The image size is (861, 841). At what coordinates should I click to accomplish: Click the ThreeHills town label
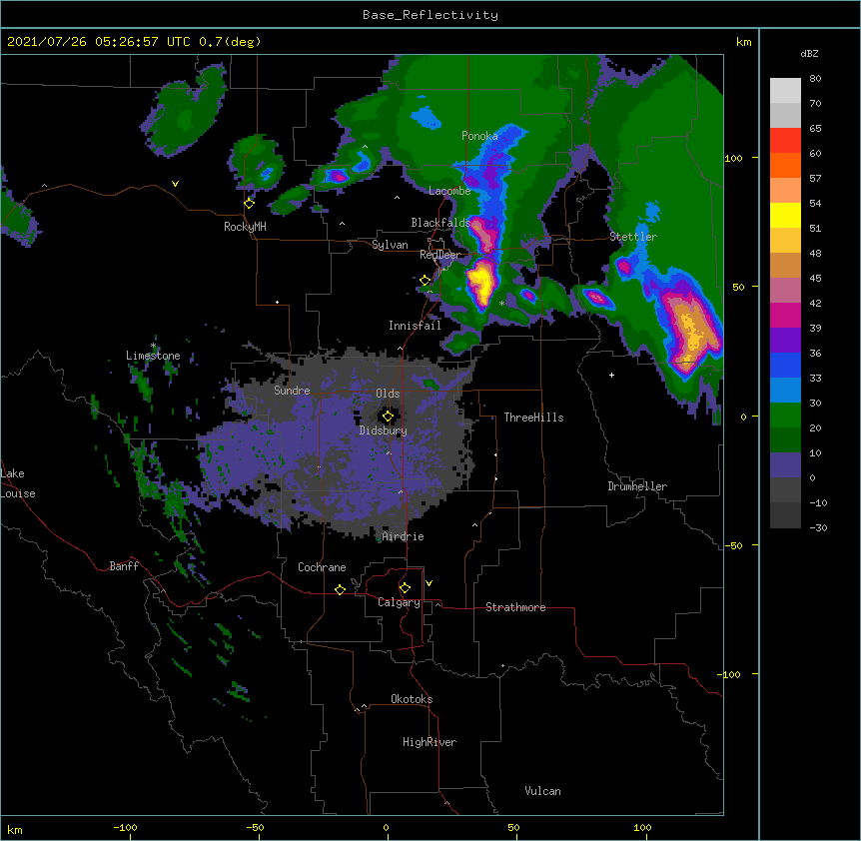pos(533,418)
